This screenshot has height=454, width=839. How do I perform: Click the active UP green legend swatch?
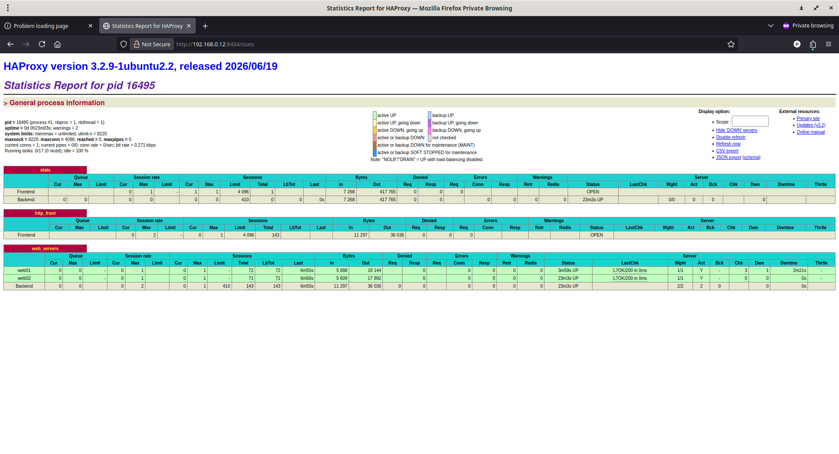coord(374,115)
